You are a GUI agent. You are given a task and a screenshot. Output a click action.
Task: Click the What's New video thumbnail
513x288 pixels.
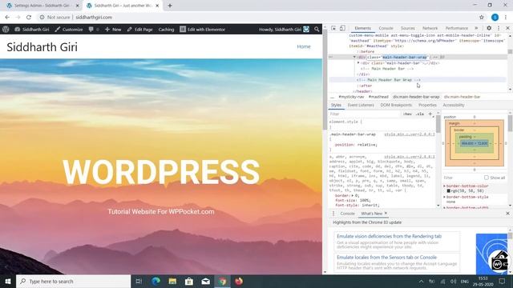[491, 254]
